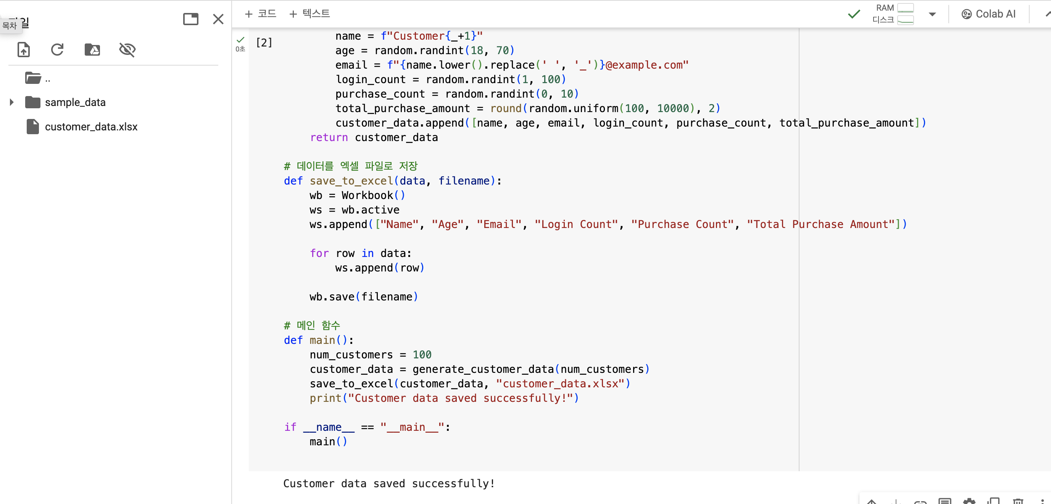Close the files side panel
The height and width of the screenshot is (504, 1051).
click(x=218, y=19)
